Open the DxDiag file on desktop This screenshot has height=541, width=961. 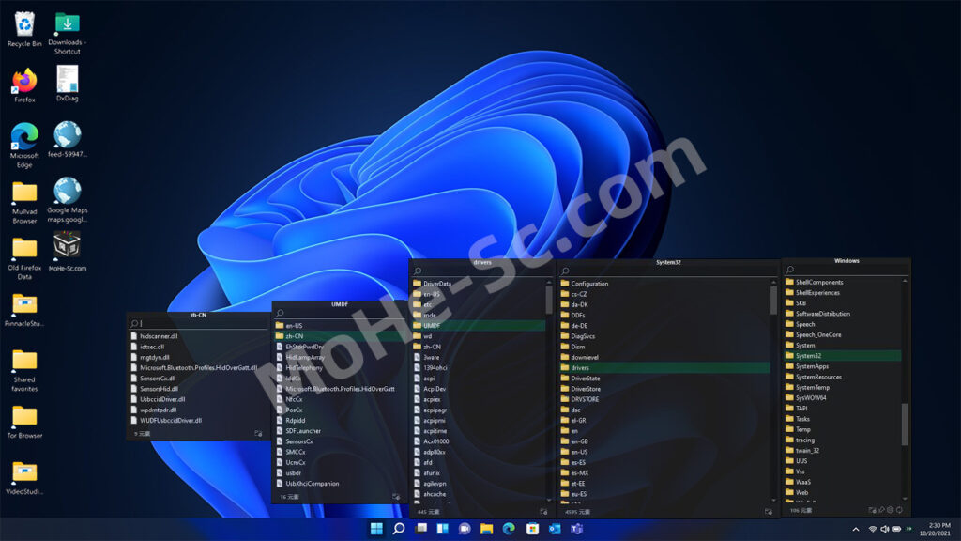click(67, 81)
